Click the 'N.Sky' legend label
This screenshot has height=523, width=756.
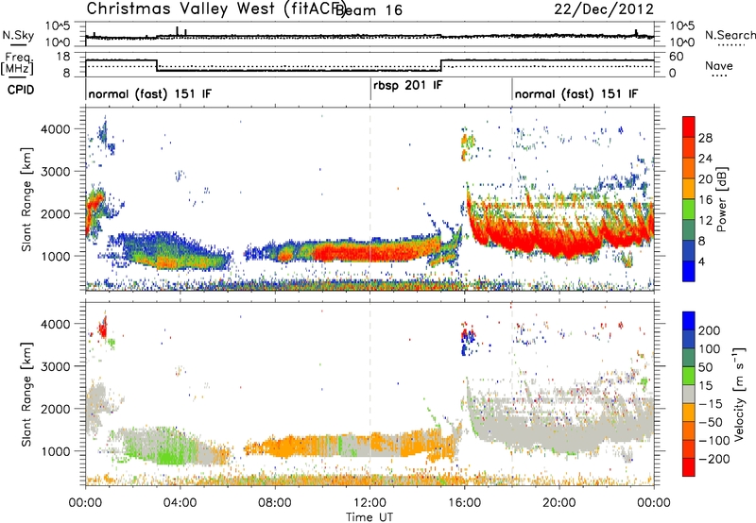(x=18, y=35)
